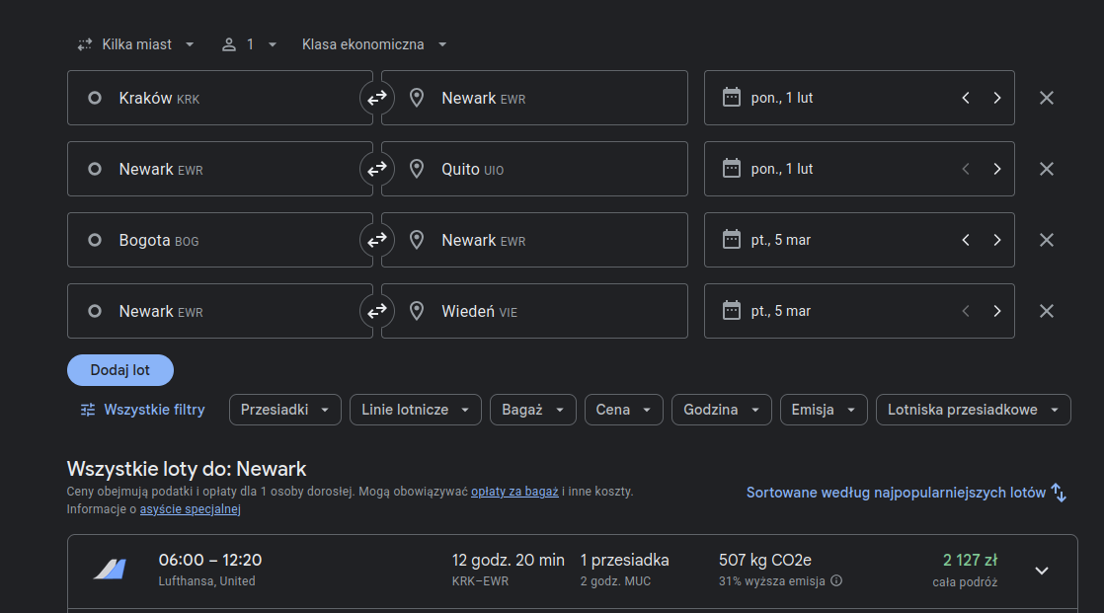The height and width of the screenshot is (613, 1104).
Task: Open the asyście specjalnej link
Action: (x=191, y=508)
